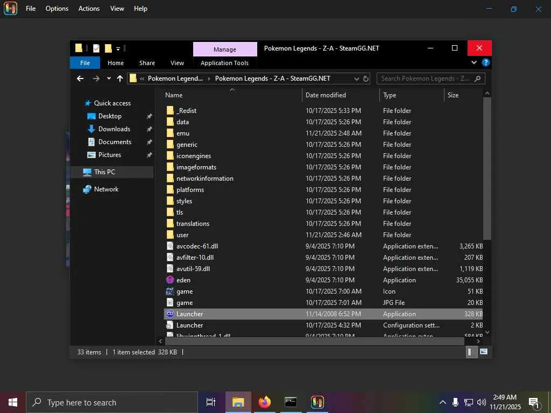Open the volume control in tray

(481, 402)
